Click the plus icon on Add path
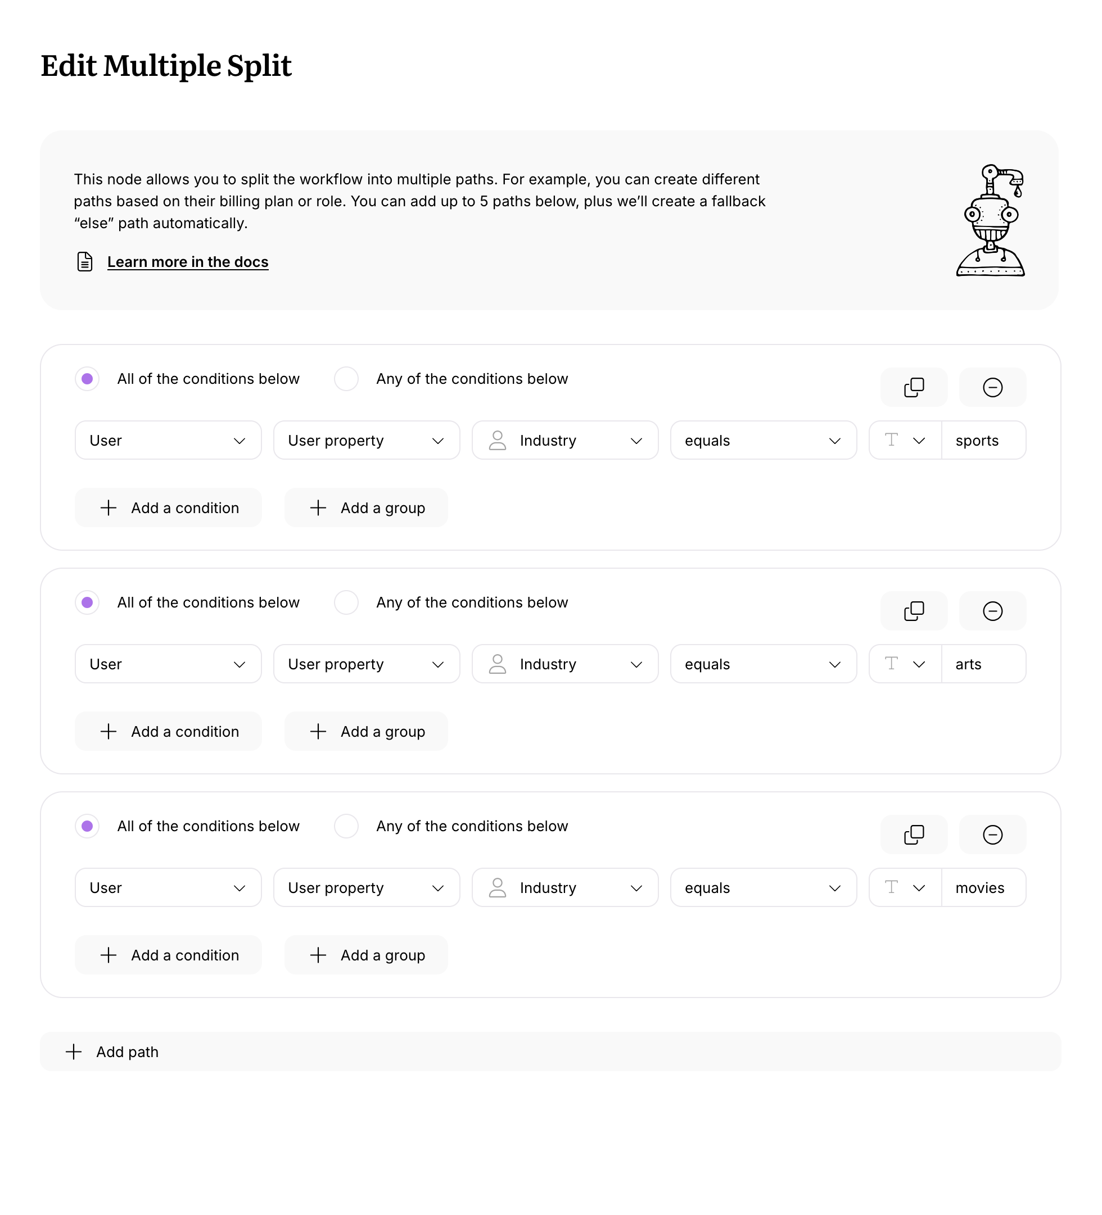This screenshot has width=1102, height=1215. 74,1051
